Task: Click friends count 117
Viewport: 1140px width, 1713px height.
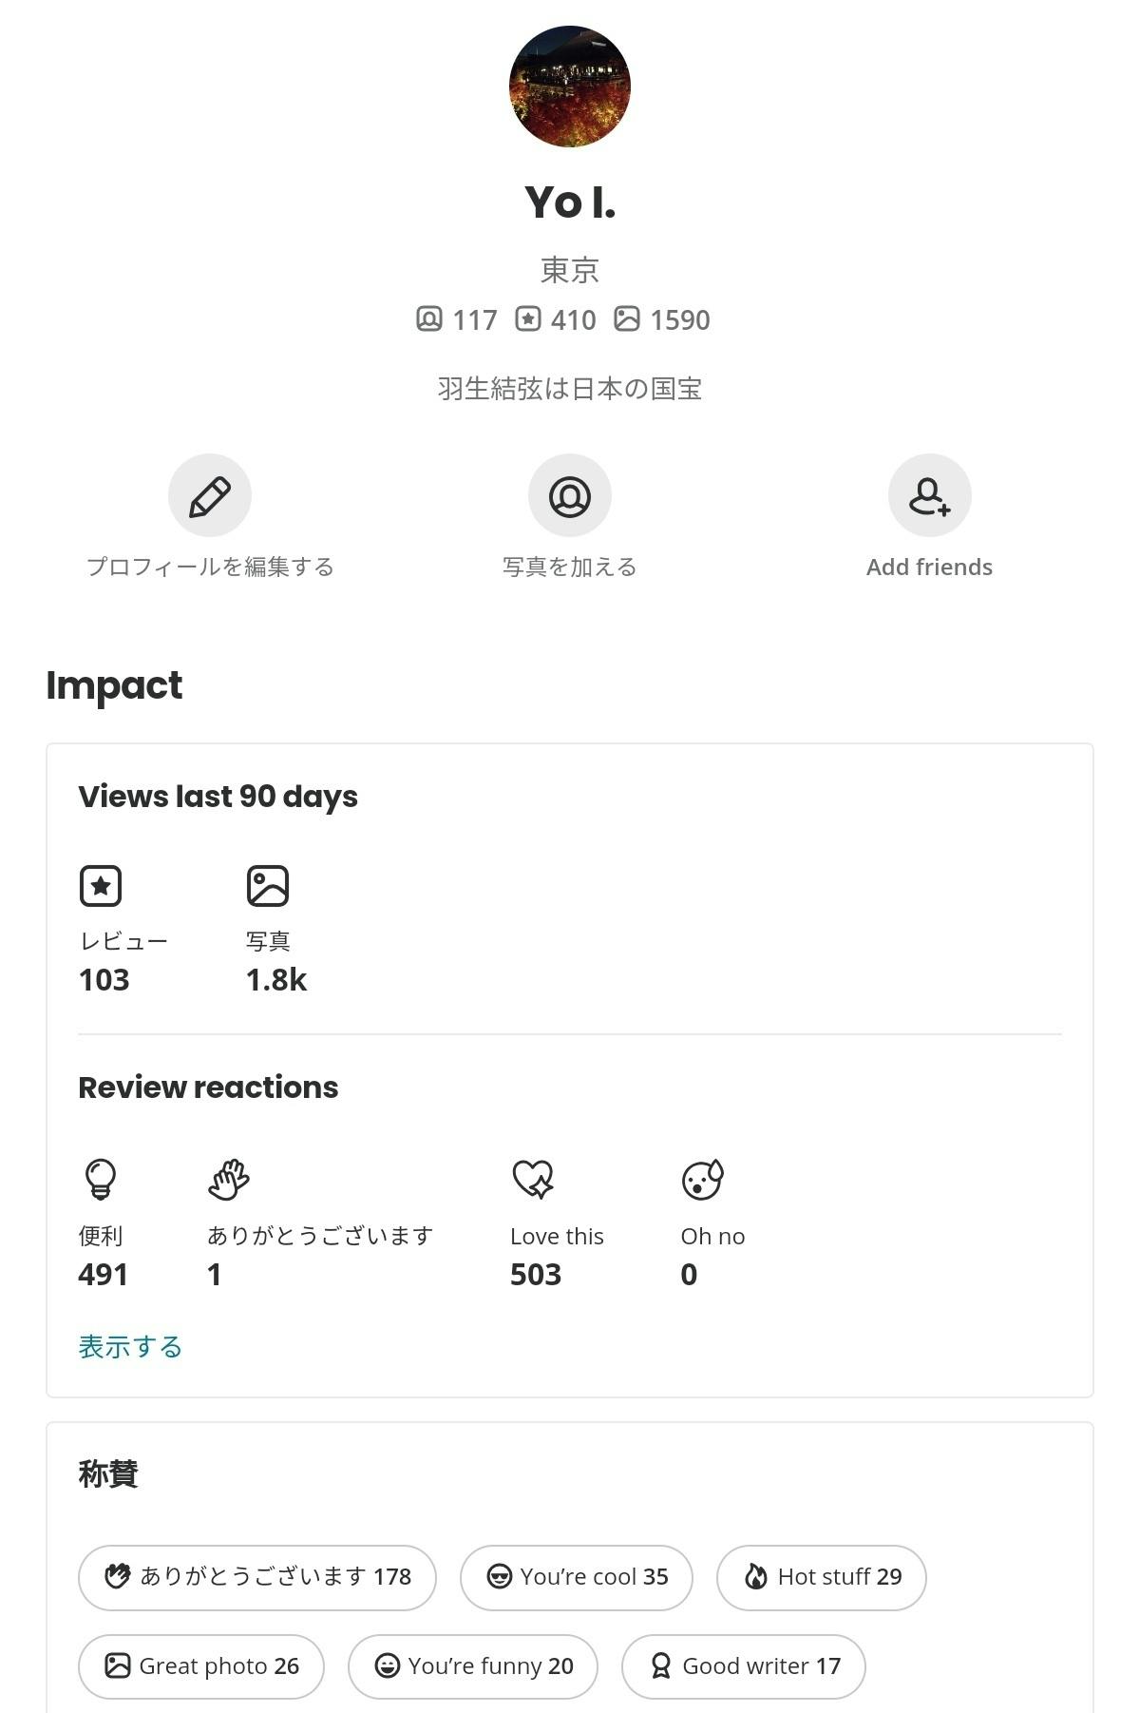Action: 457,319
